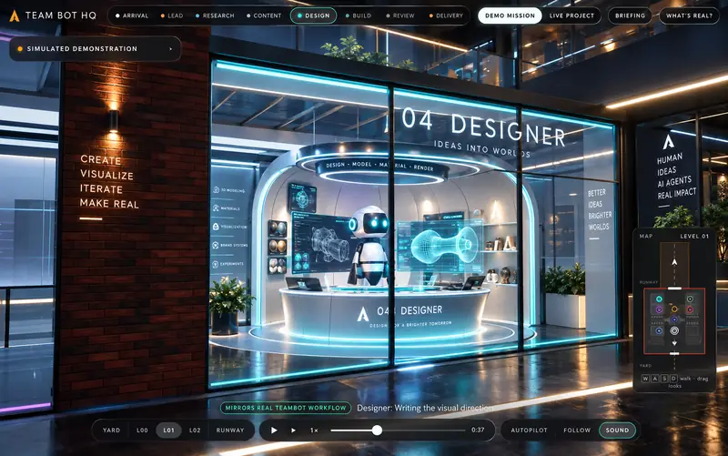Image resolution: width=728 pixels, height=456 pixels.
Task: Select the cyan marker on the minimap
Action: [x=659, y=299]
